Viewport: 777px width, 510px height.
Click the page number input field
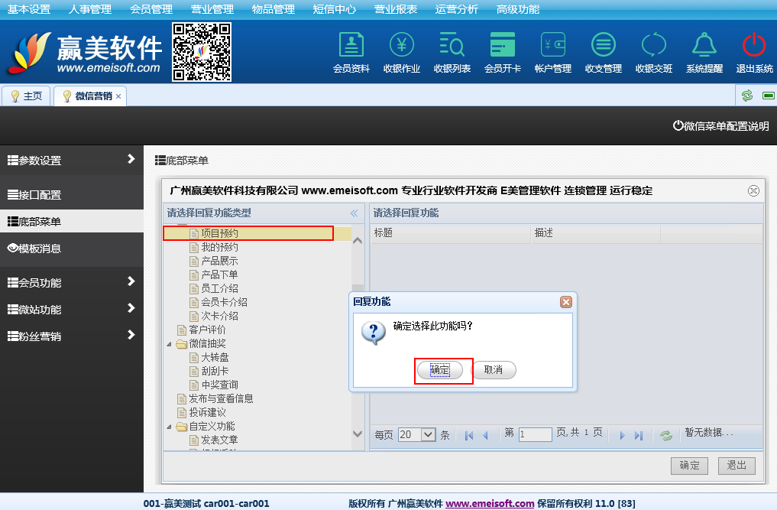tap(535, 434)
